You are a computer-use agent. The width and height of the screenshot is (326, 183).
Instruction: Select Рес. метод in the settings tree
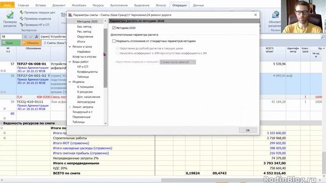coord(84,32)
